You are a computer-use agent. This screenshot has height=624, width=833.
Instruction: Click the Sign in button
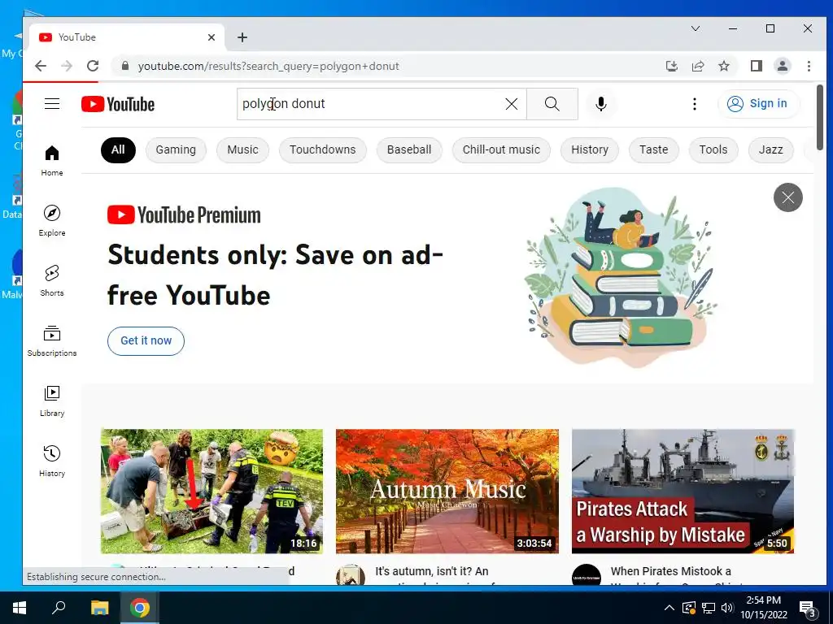click(x=757, y=103)
